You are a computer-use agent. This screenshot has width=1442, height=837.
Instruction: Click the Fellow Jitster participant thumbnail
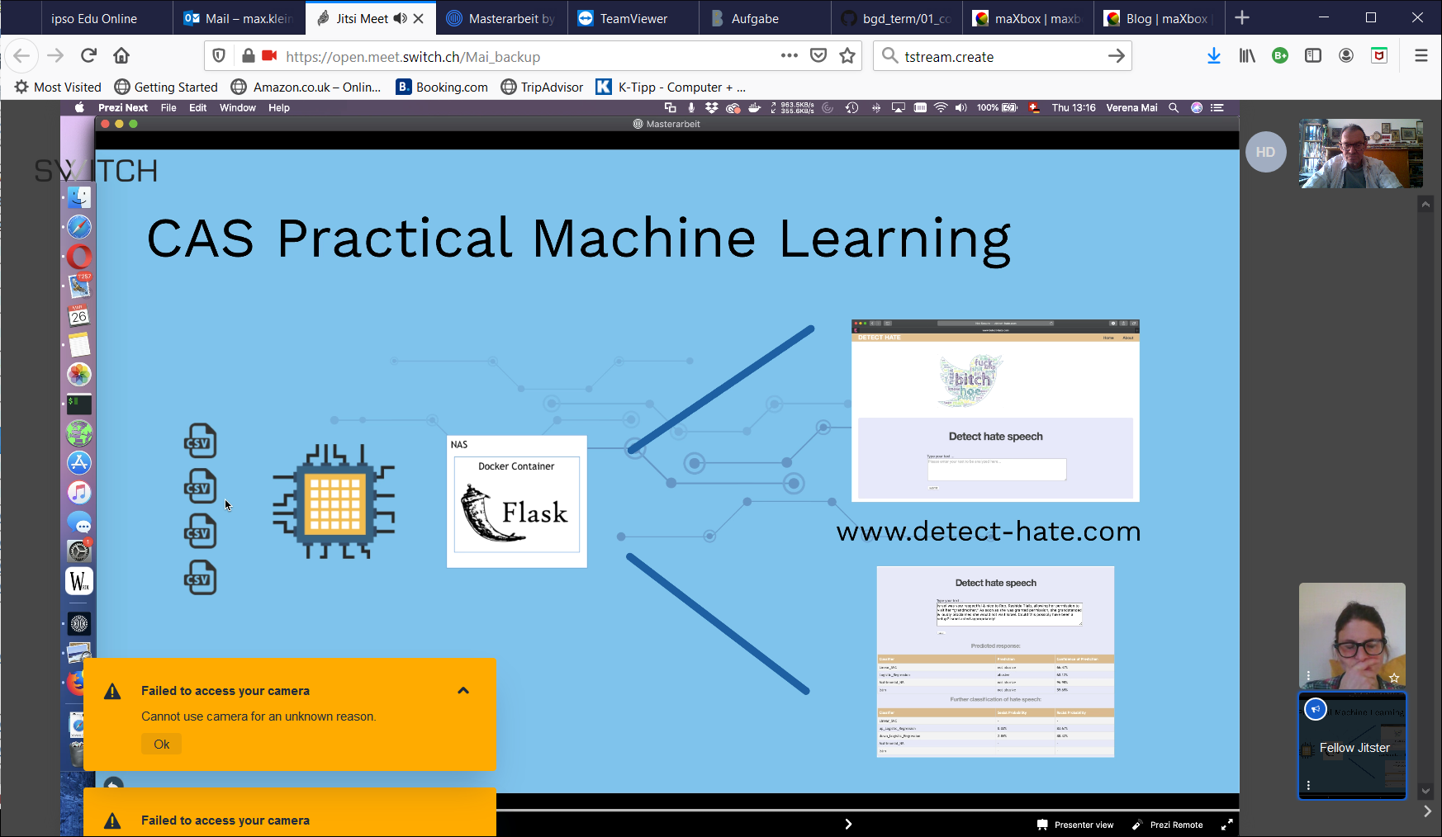1352,747
